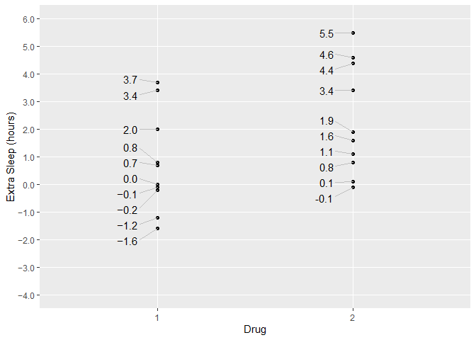
Task: Select the 4.6 data label
Action: 326,55
